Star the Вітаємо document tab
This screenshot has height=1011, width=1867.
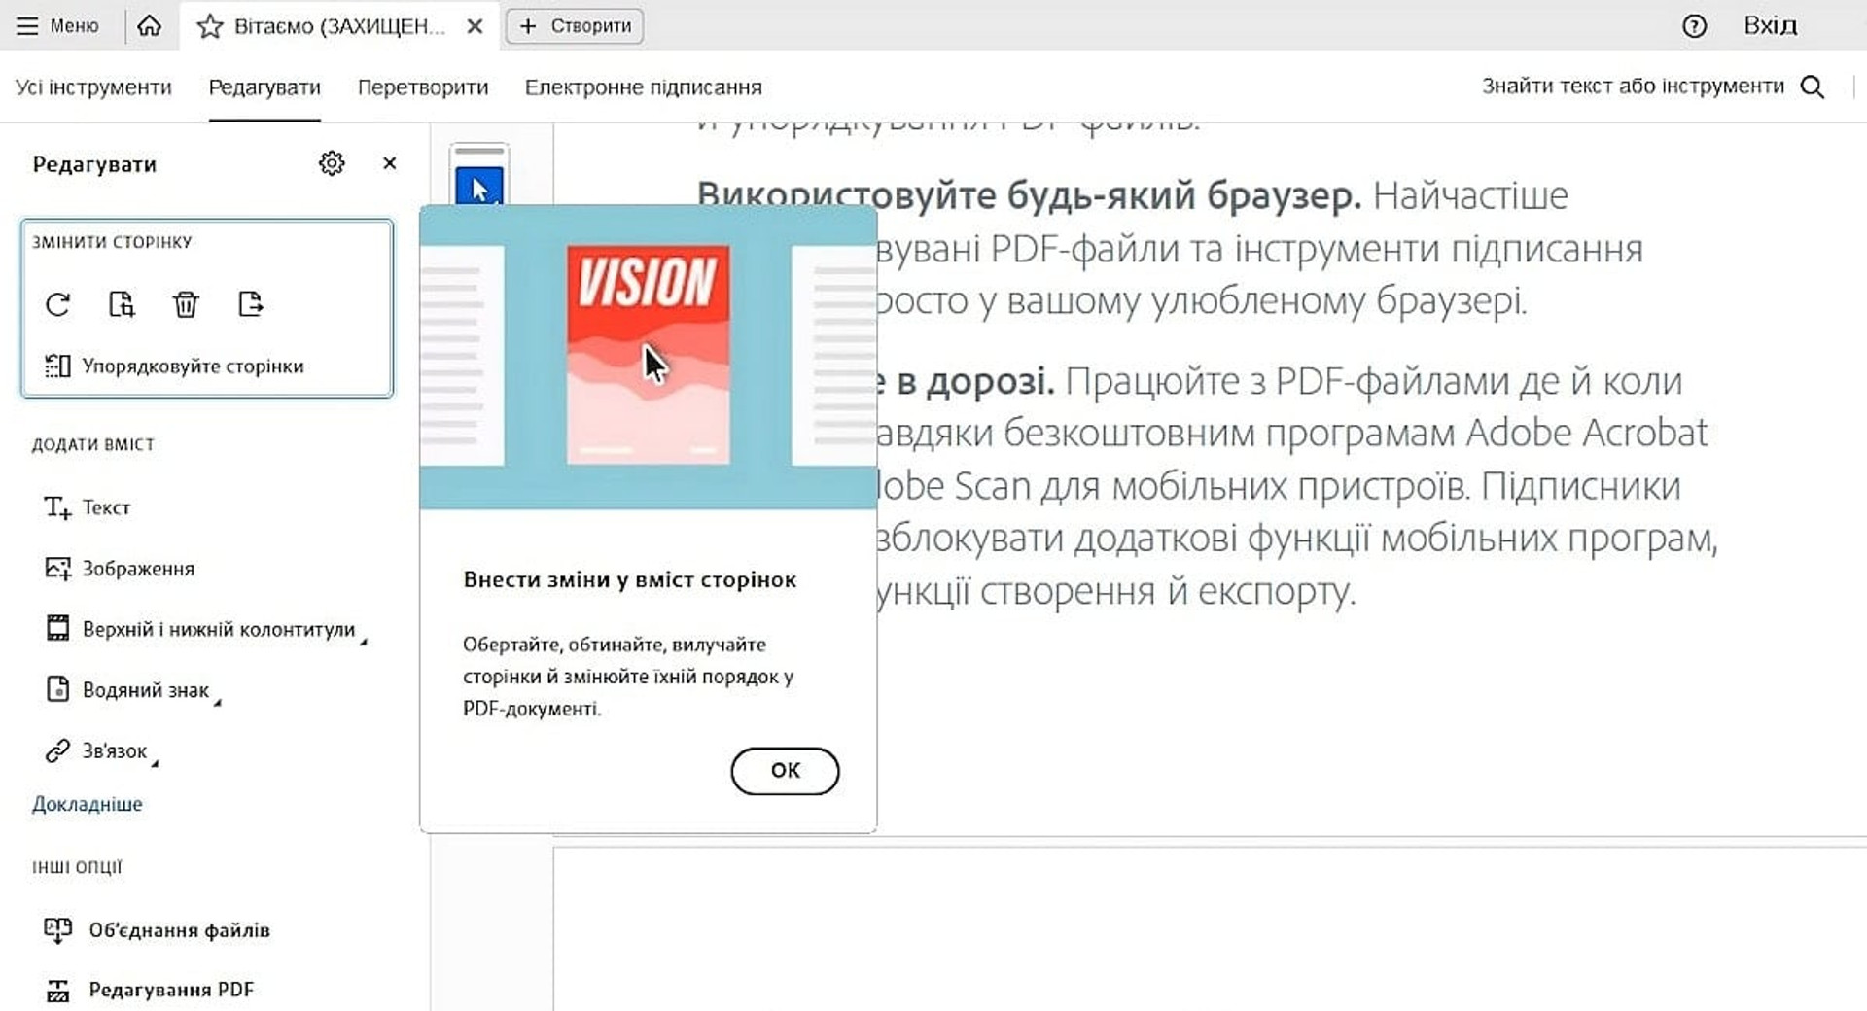(210, 26)
